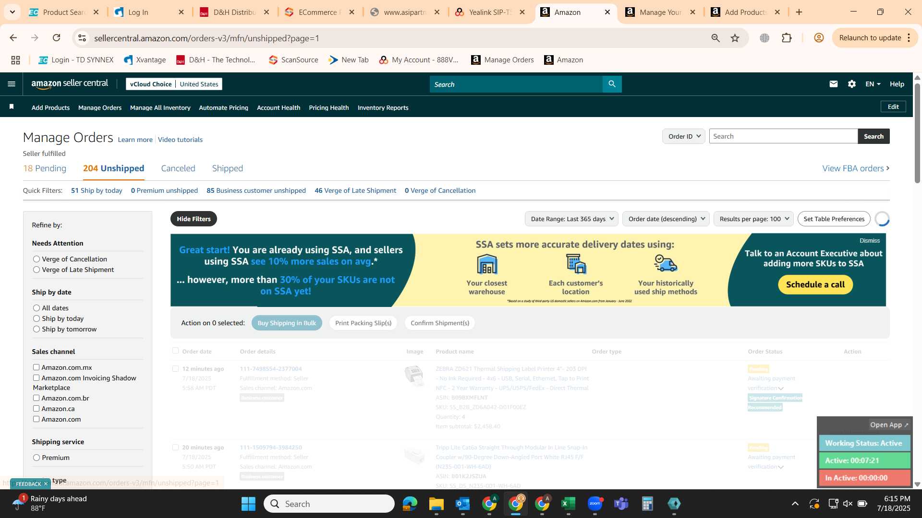This screenshot has width=922, height=518.
Task: Check Amazon.ca sales channel
Action: pos(36,409)
